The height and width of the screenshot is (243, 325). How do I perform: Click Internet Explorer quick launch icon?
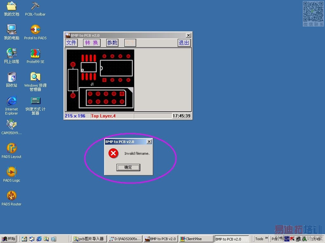pos(39,239)
